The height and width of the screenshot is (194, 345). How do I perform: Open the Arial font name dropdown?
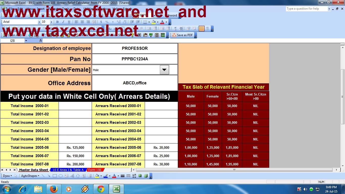click(39, 22)
